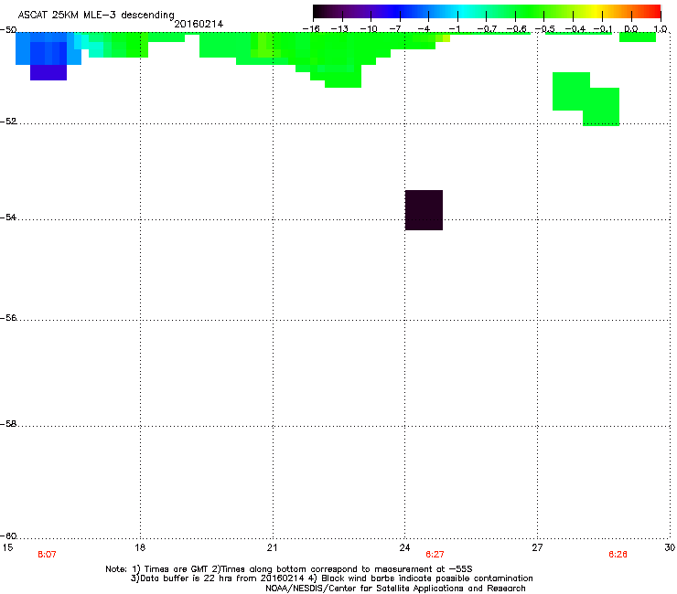Click the small green strip above longitude 30
This screenshot has width=677, height=594.
click(638, 37)
